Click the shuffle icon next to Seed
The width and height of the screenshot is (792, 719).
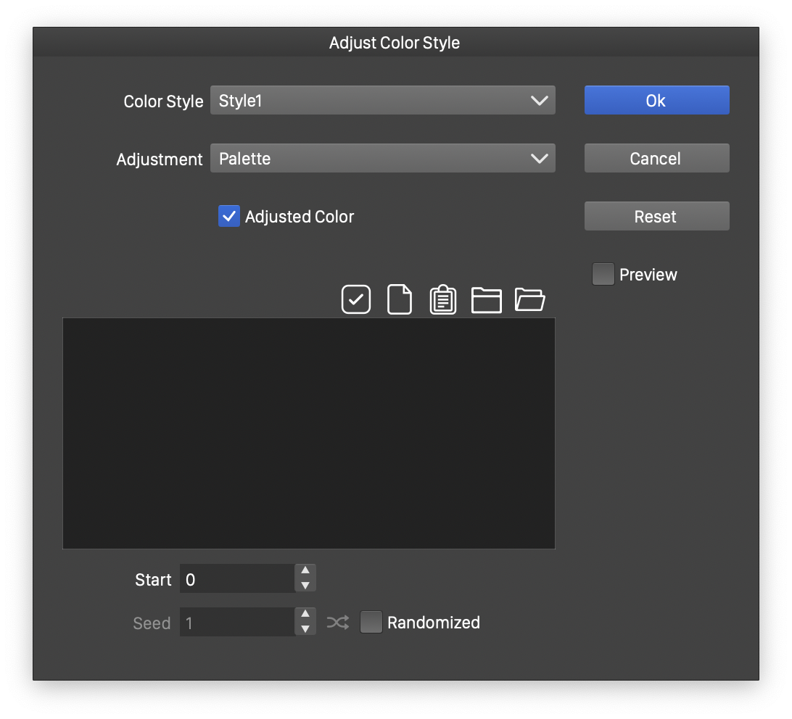click(338, 623)
